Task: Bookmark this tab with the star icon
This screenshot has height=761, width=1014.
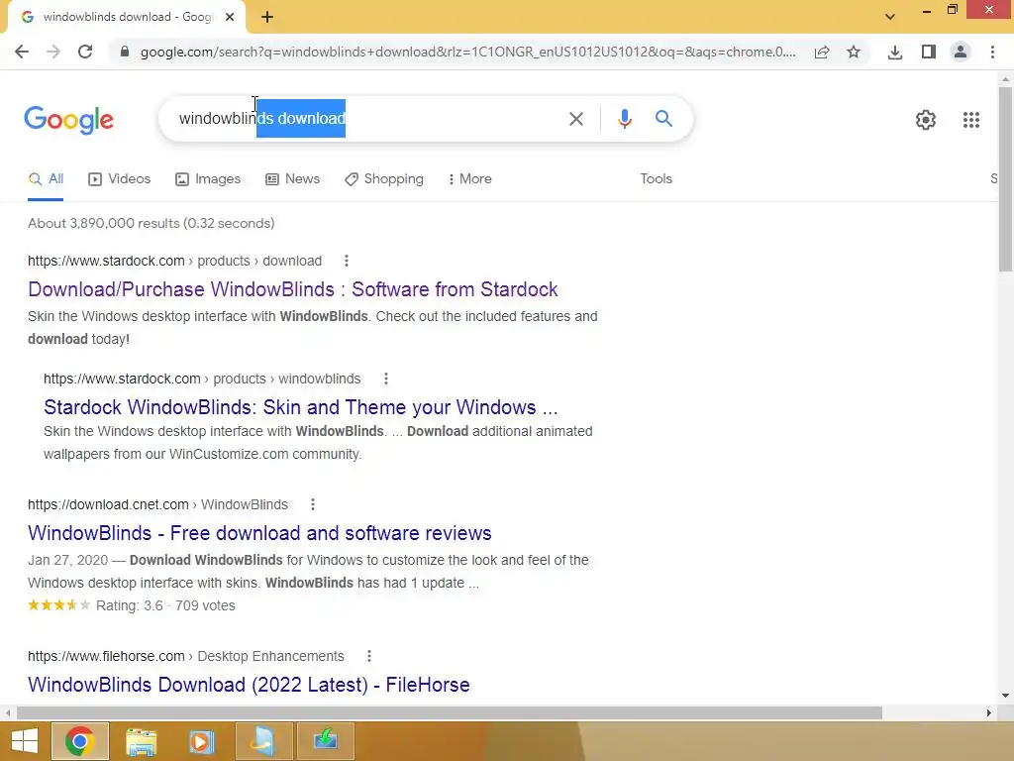Action: pos(854,52)
